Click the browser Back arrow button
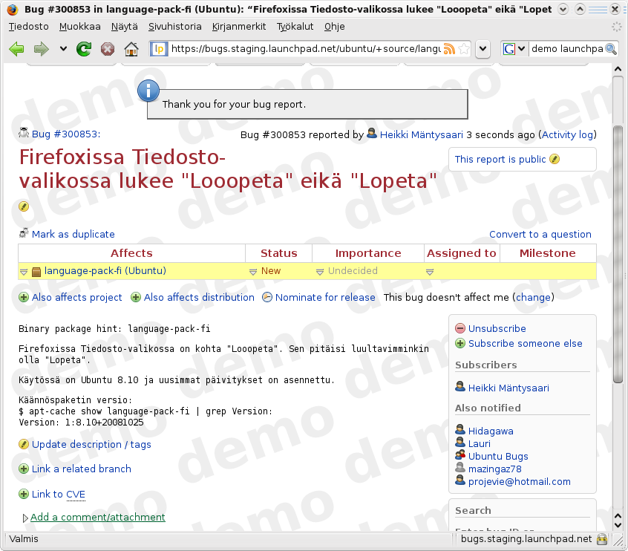The height and width of the screenshot is (551, 628). click(x=17, y=49)
